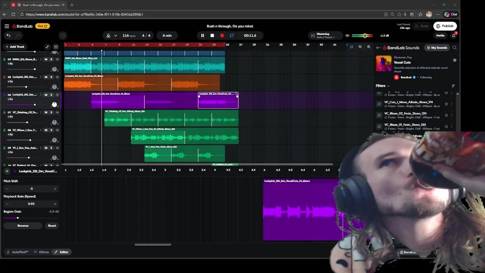This screenshot has height=273, width=485.
Task: Zoom in the timeline
Action: point(369,47)
